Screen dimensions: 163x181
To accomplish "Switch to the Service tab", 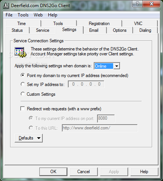I will click(x=43, y=30).
